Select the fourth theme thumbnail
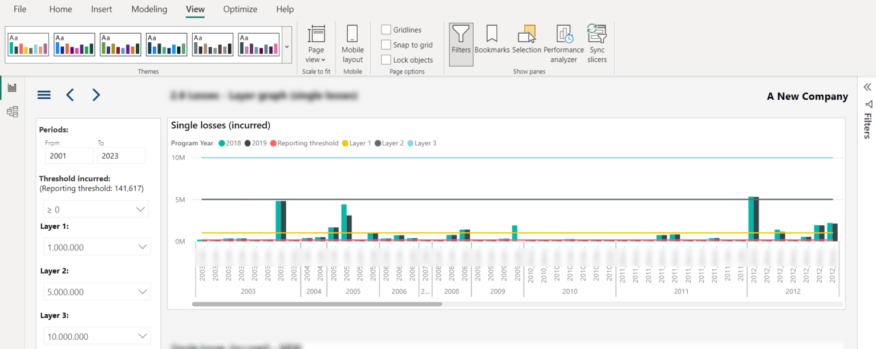This screenshot has width=876, height=349. pyautogui.click(x=166, y=44)
